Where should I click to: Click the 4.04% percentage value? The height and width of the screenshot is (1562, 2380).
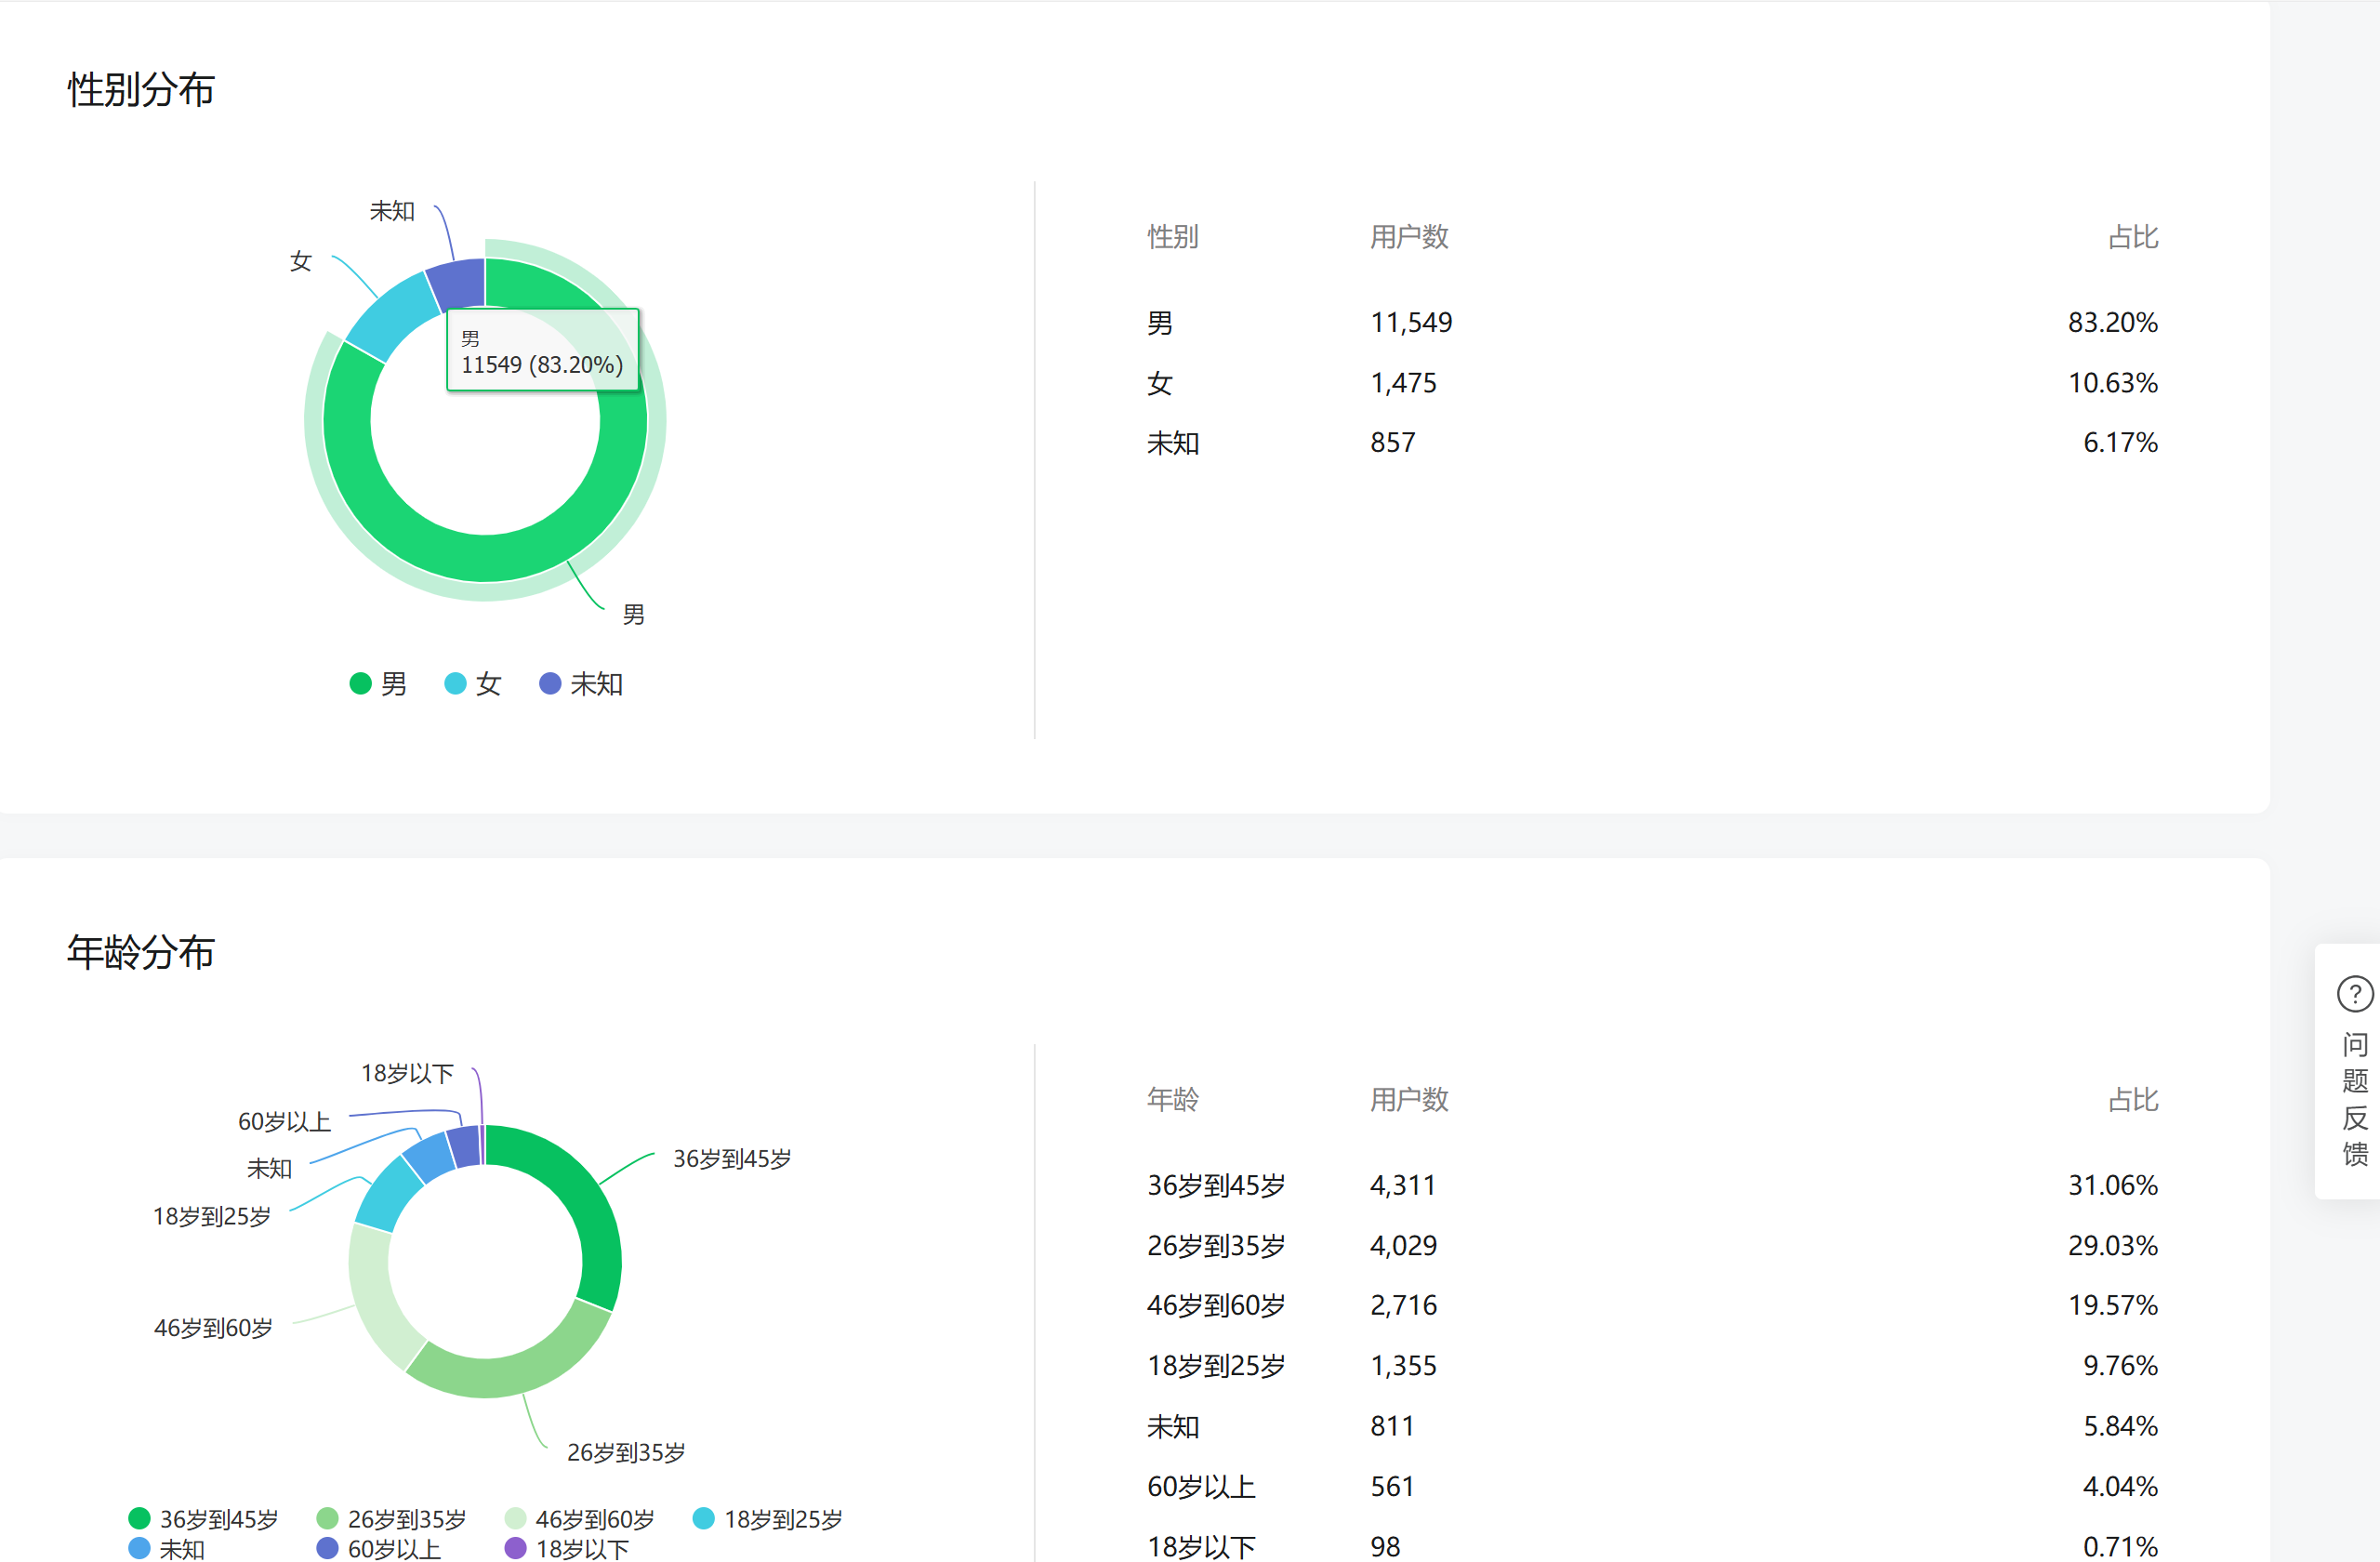click(2121, 1487)
